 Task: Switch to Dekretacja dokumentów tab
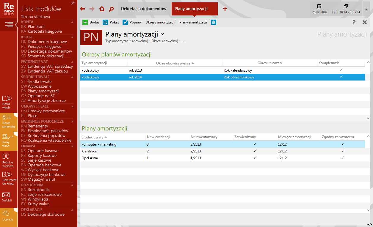[144, 9]
